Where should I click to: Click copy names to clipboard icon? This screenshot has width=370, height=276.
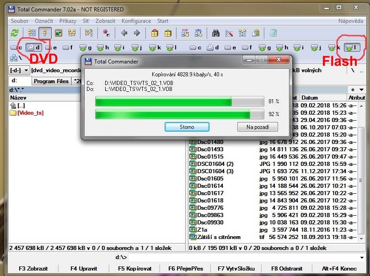coord(256,33)
